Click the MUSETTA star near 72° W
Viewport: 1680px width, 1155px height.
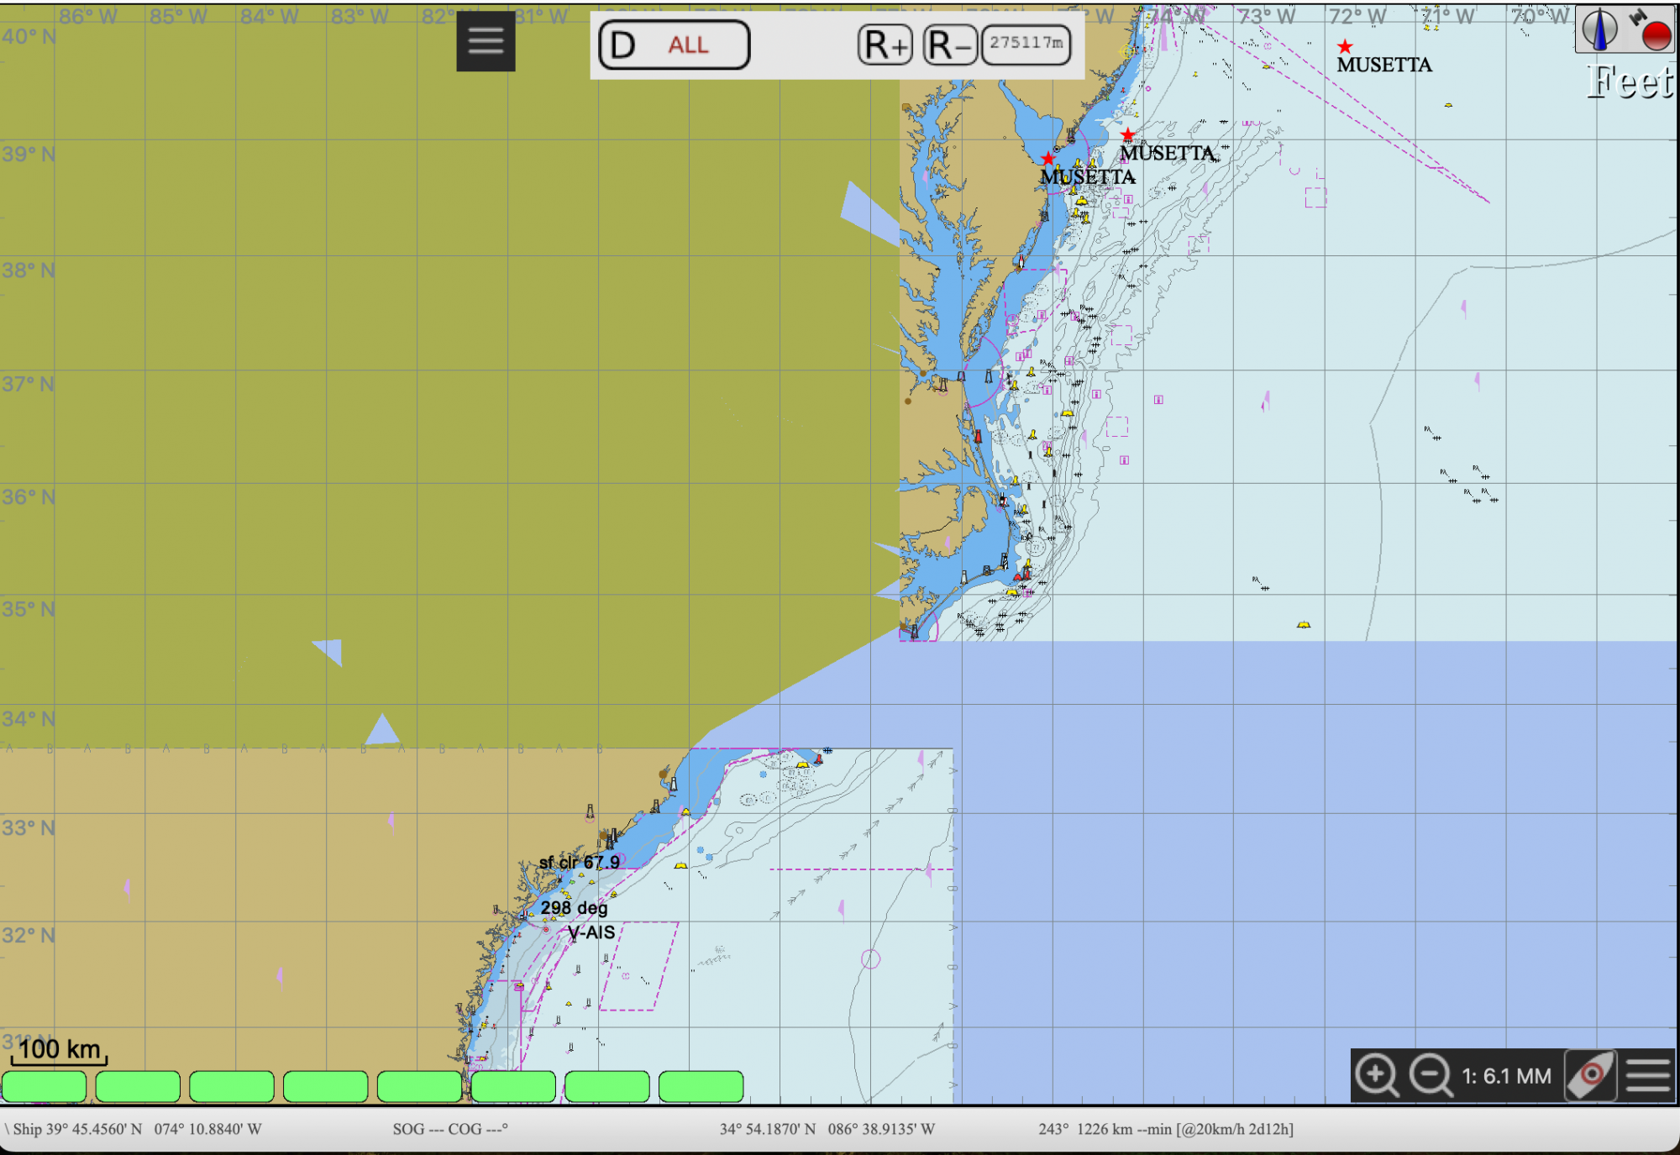pyautogui.click(x=1345, y=47)
